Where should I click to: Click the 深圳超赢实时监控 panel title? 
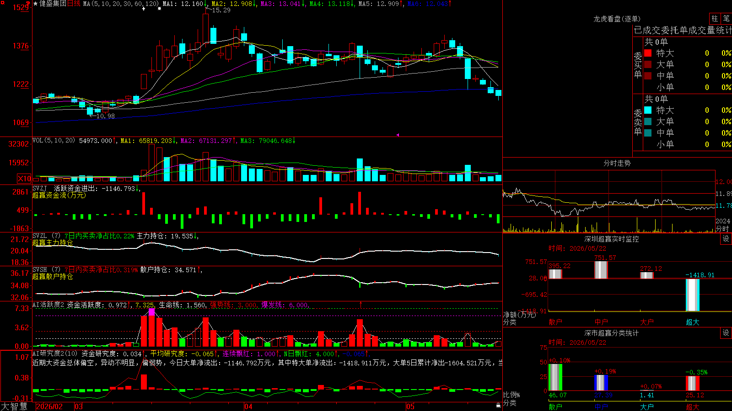(612, 239)
